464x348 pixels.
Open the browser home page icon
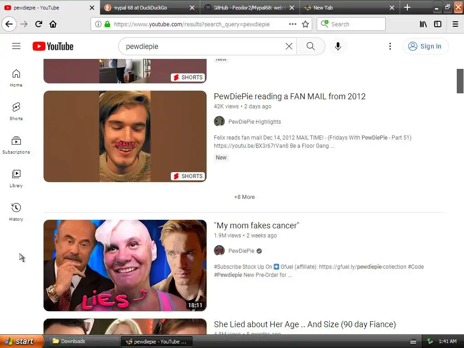tap(53, 24)
